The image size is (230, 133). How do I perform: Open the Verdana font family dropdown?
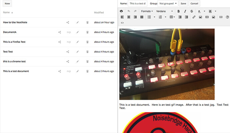click(164, 11)
